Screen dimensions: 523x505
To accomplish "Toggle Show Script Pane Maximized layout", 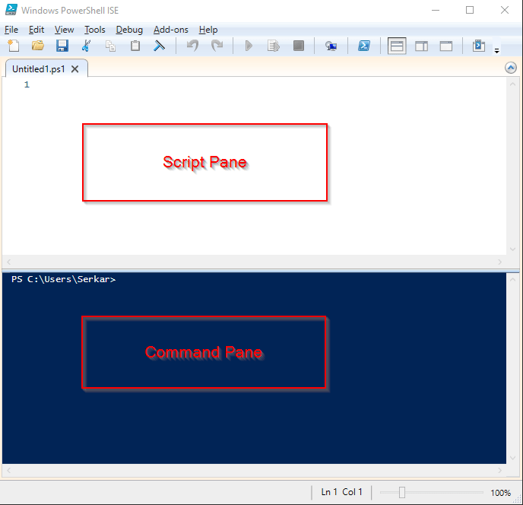I will click(x=446, y=46).
